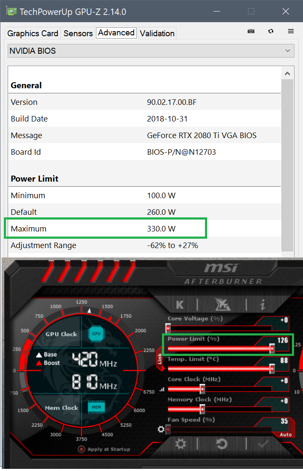
Task: Minimize the GPU-Z window
Action: coord(217,12)
